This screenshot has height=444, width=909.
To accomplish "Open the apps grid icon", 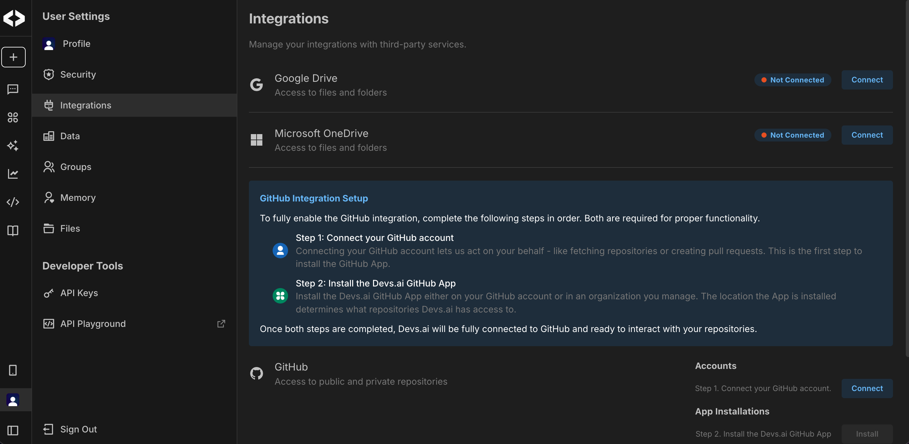I will (x=13, y=117).
